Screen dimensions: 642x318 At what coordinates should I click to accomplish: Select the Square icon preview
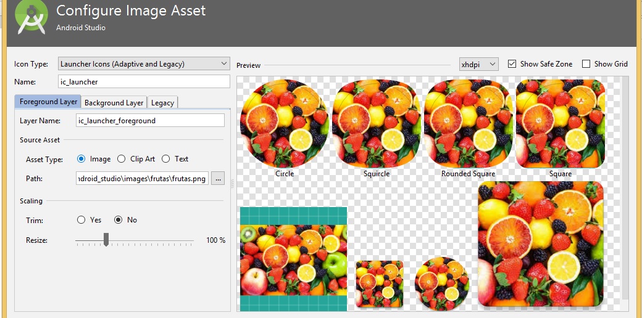560,123
